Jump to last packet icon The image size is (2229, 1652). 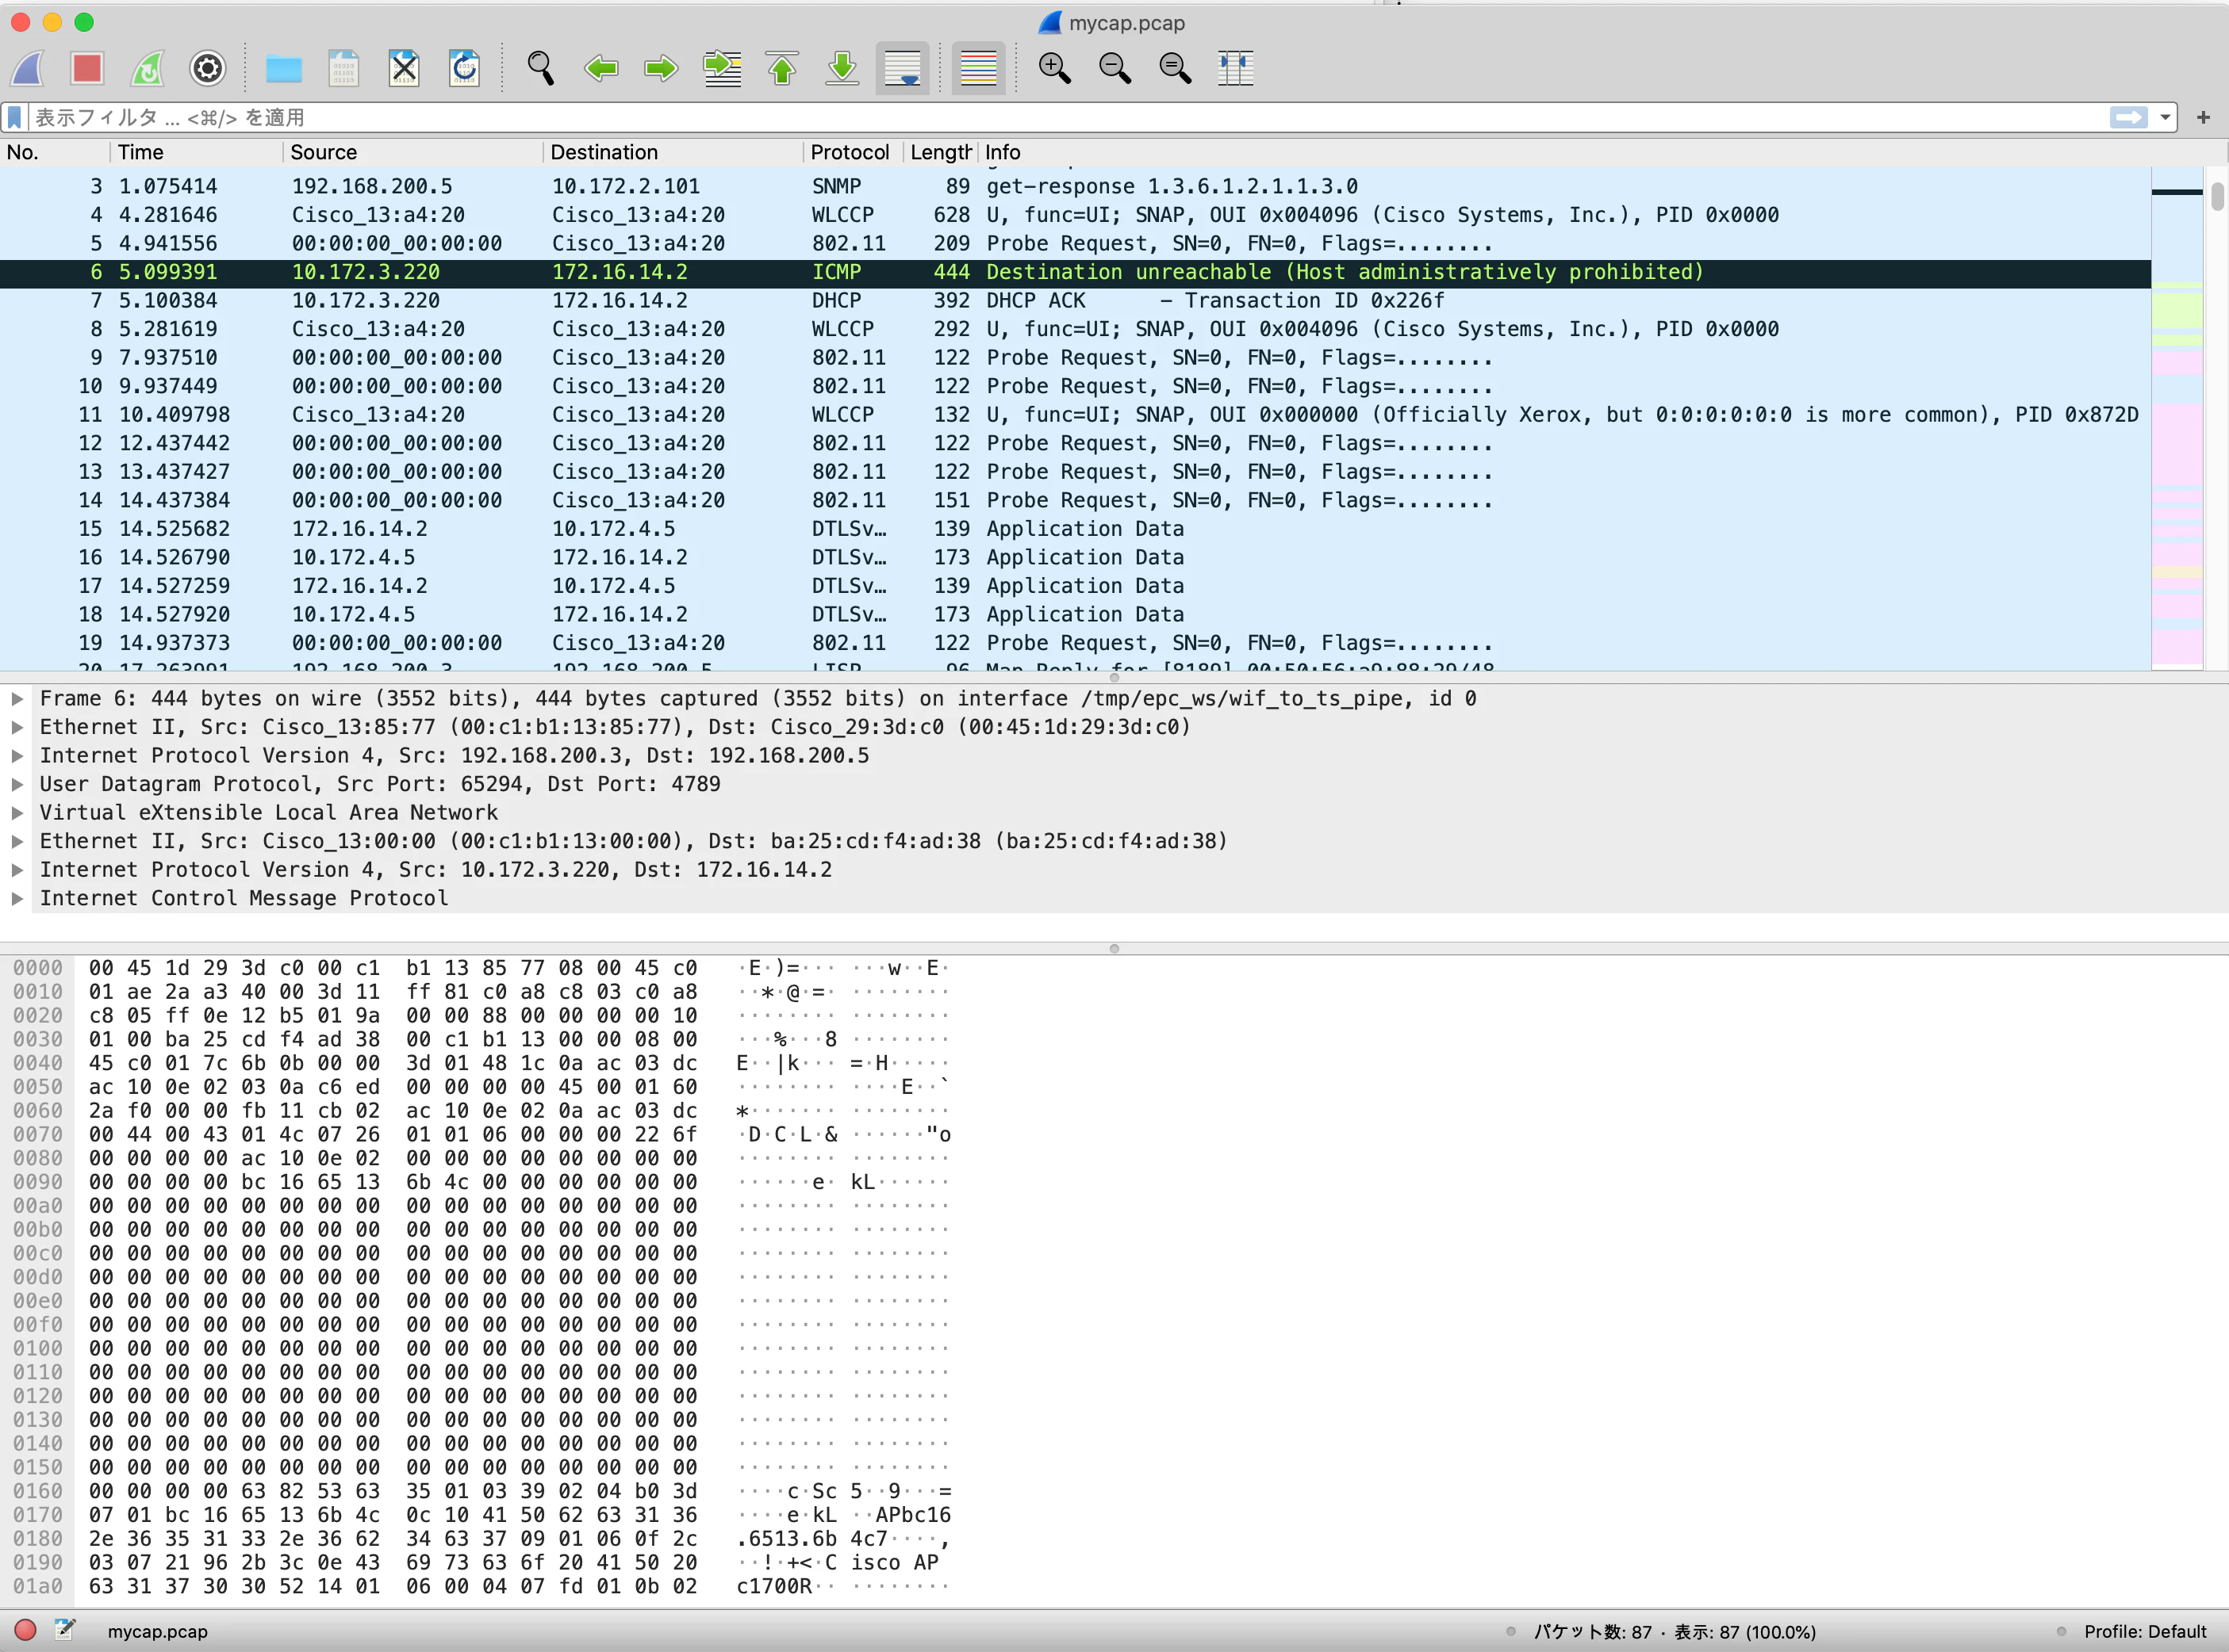(842, 68)
